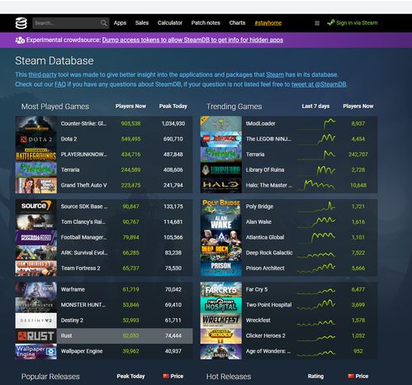Click the Destiny 2 thumbnail
The width and height of the screenshot is (412, 385).
point(36,321)
